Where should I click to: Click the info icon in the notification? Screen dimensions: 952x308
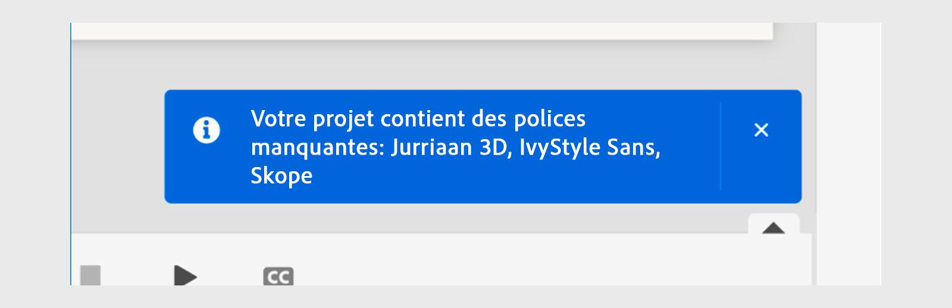[x=206, y=130]
